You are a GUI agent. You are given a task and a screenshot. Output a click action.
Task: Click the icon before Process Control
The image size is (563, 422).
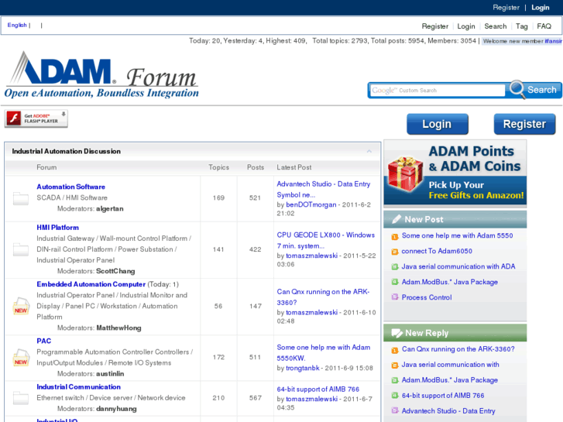pos(395,297)
